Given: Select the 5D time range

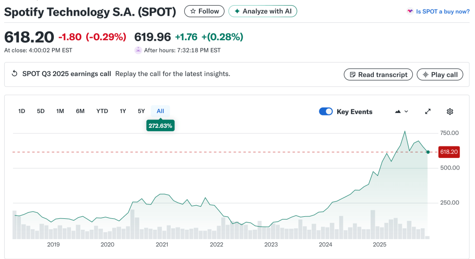Looking at the screenshot, I should (x=41, y=111).
